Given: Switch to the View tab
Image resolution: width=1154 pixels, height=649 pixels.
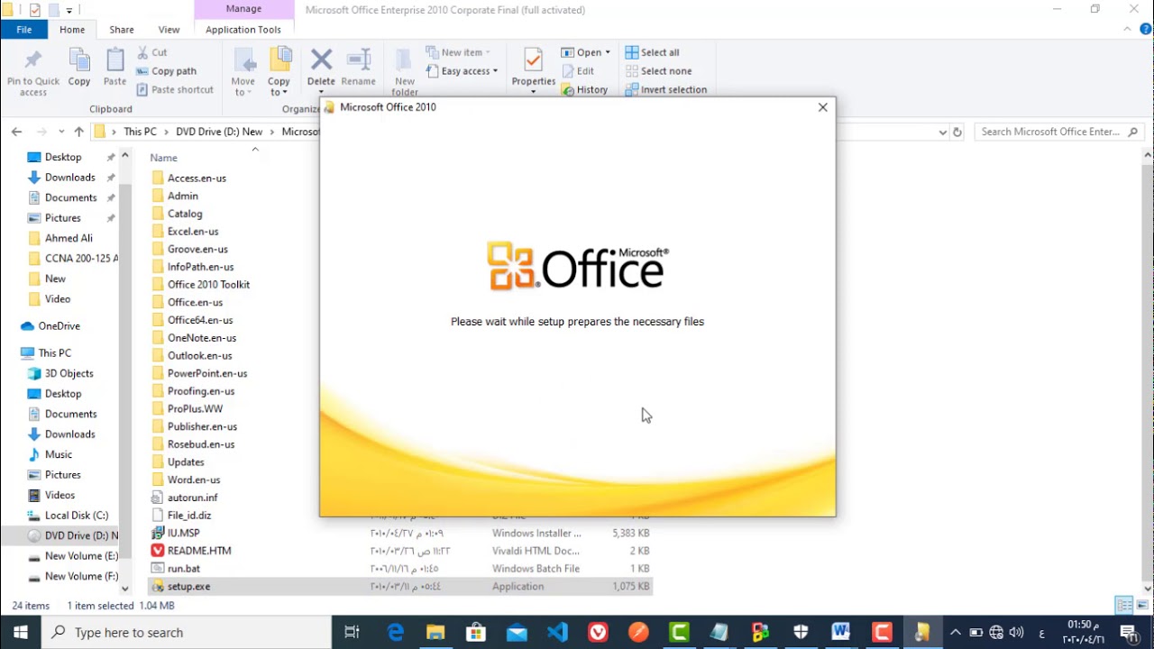Looking at the screenshot, I should (x=169, y=30).
